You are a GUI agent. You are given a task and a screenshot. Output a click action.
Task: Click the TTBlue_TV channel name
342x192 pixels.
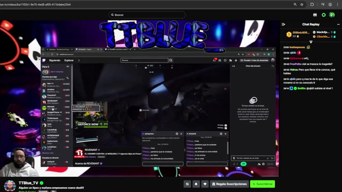coord(28,183)
